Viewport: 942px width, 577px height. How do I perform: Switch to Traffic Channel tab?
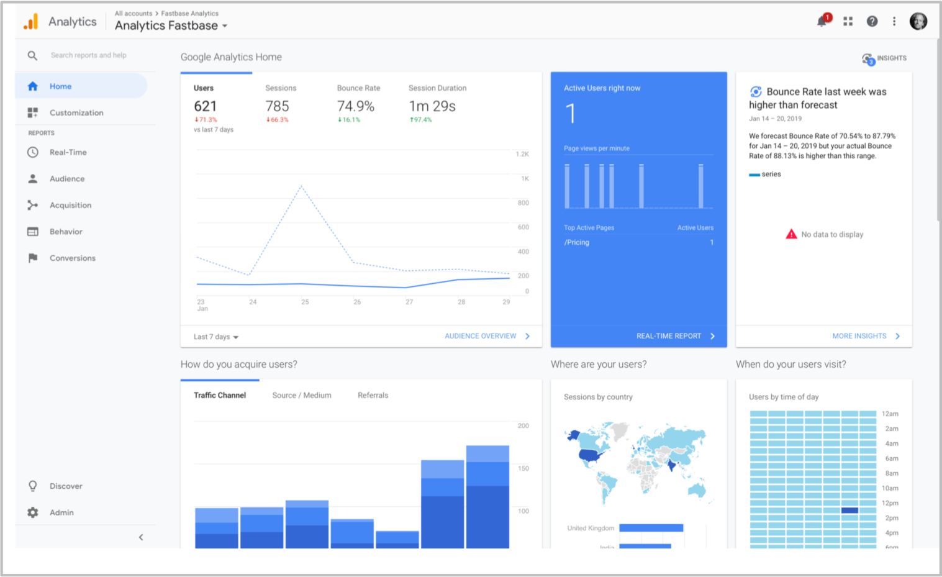pyautogui.click(x=220, y=395)
